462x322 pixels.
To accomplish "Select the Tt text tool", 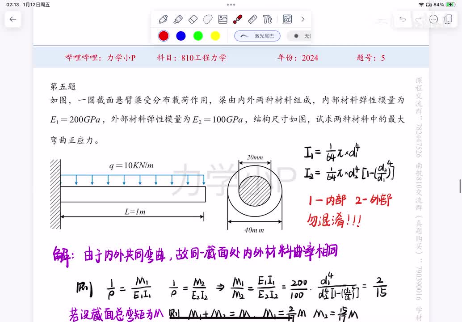I will (x=267, y=20).
